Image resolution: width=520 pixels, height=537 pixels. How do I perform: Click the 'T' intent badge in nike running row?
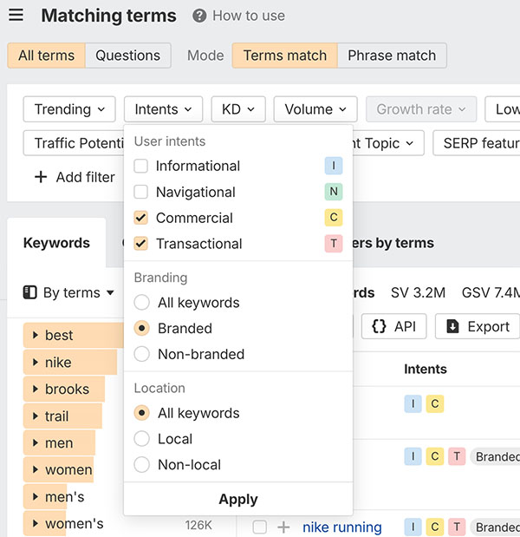(x=457, y=527)
